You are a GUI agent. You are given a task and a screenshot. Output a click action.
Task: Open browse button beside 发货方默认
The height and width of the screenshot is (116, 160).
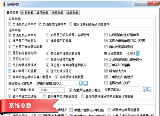(x=149, y=89)
